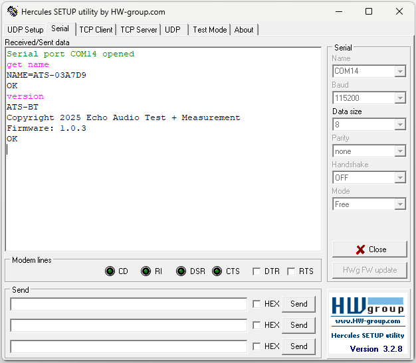Click 'Hercules SETUP utility' text under logo

coord(367,335)
